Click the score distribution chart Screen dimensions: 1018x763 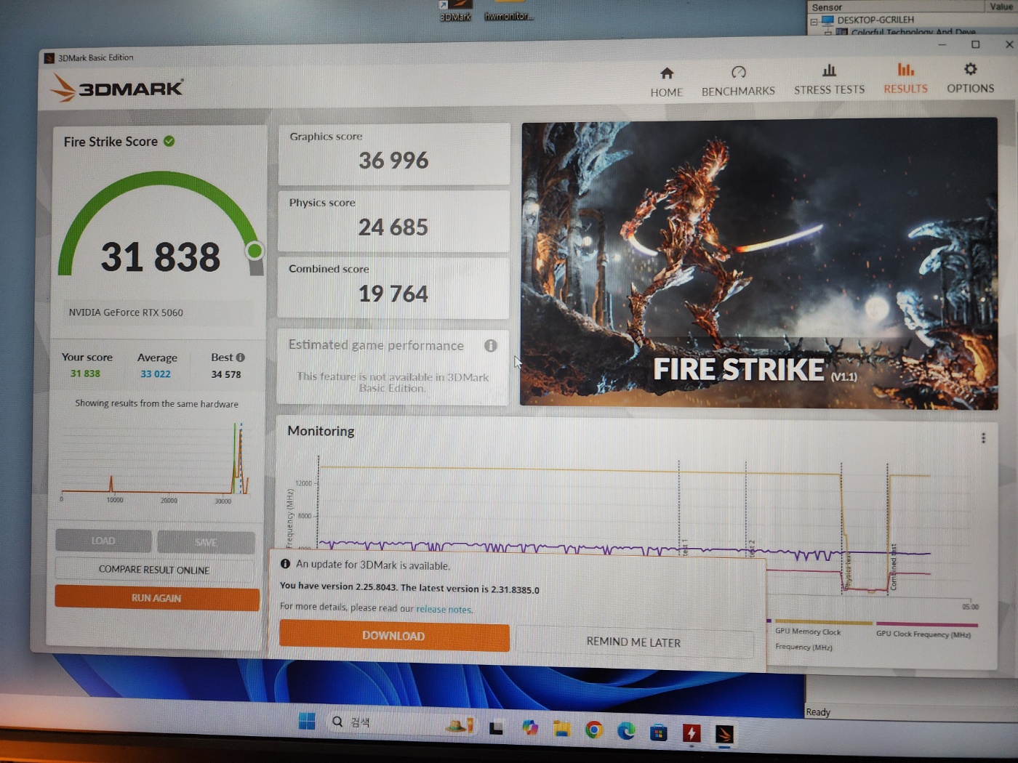coord(155,461)
